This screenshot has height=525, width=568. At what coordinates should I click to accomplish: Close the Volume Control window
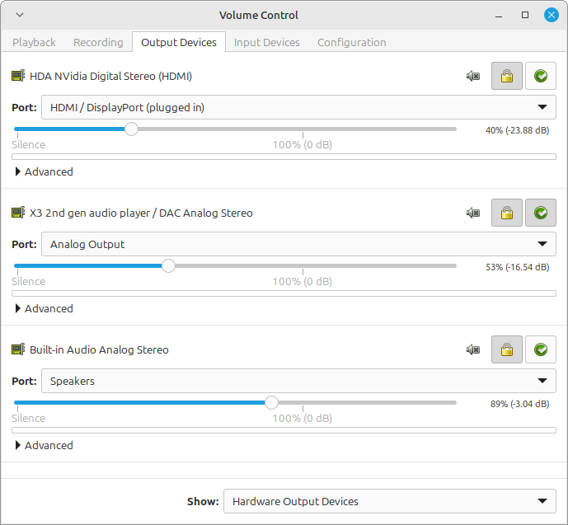click(x=552, y=15)
